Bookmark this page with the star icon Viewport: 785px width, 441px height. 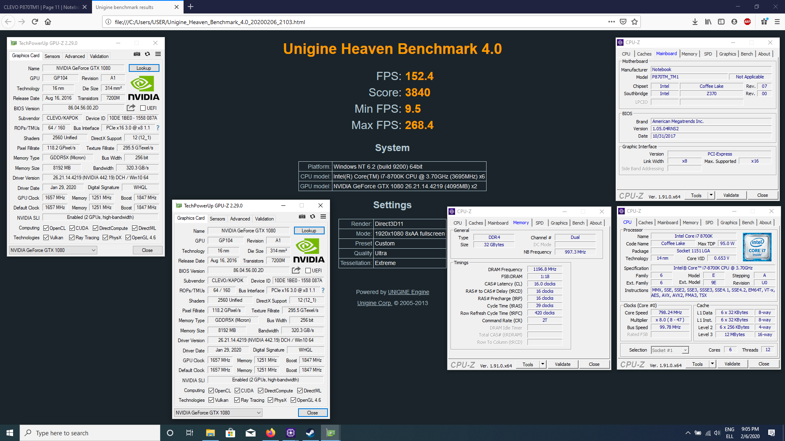click(x=635, y=22)
